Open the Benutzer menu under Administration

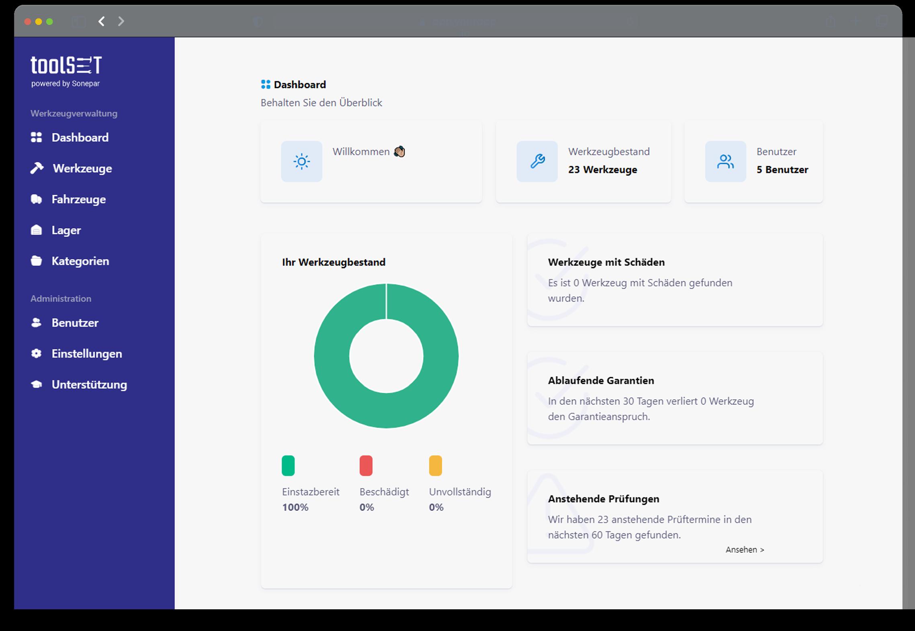[75, 323]
